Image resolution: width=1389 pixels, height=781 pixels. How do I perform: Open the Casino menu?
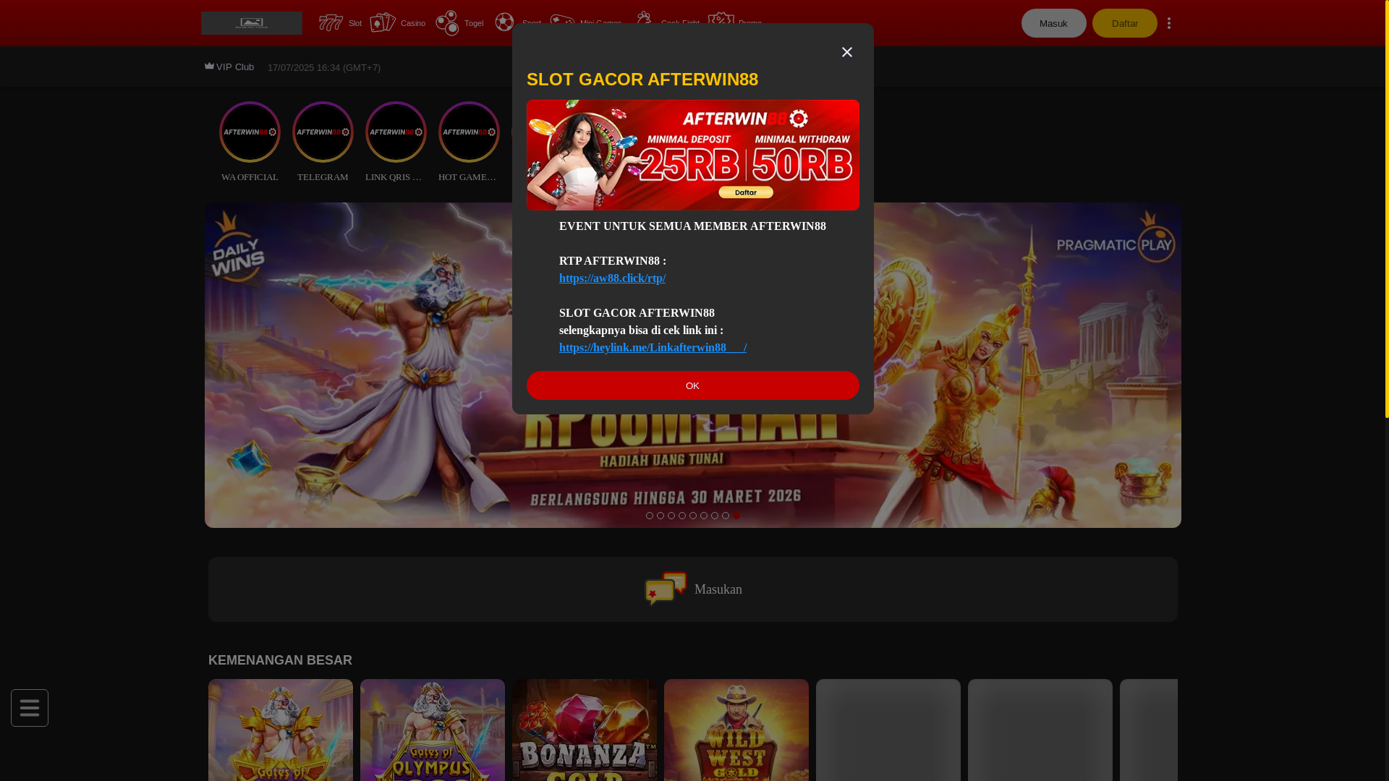click(x=397, y=23)
